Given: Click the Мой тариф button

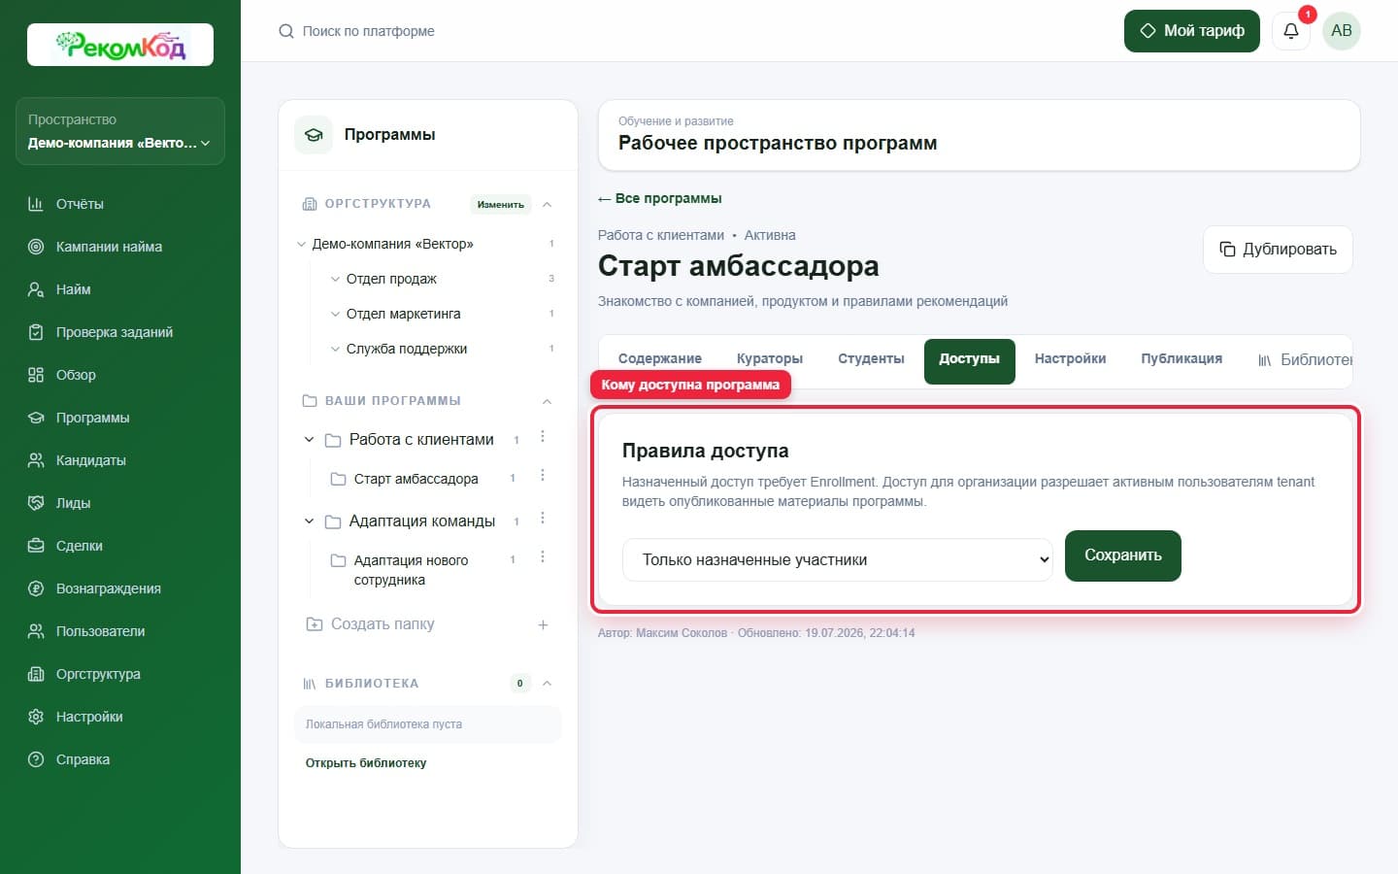Looking at the screenshot, I should click(1192, 31).
